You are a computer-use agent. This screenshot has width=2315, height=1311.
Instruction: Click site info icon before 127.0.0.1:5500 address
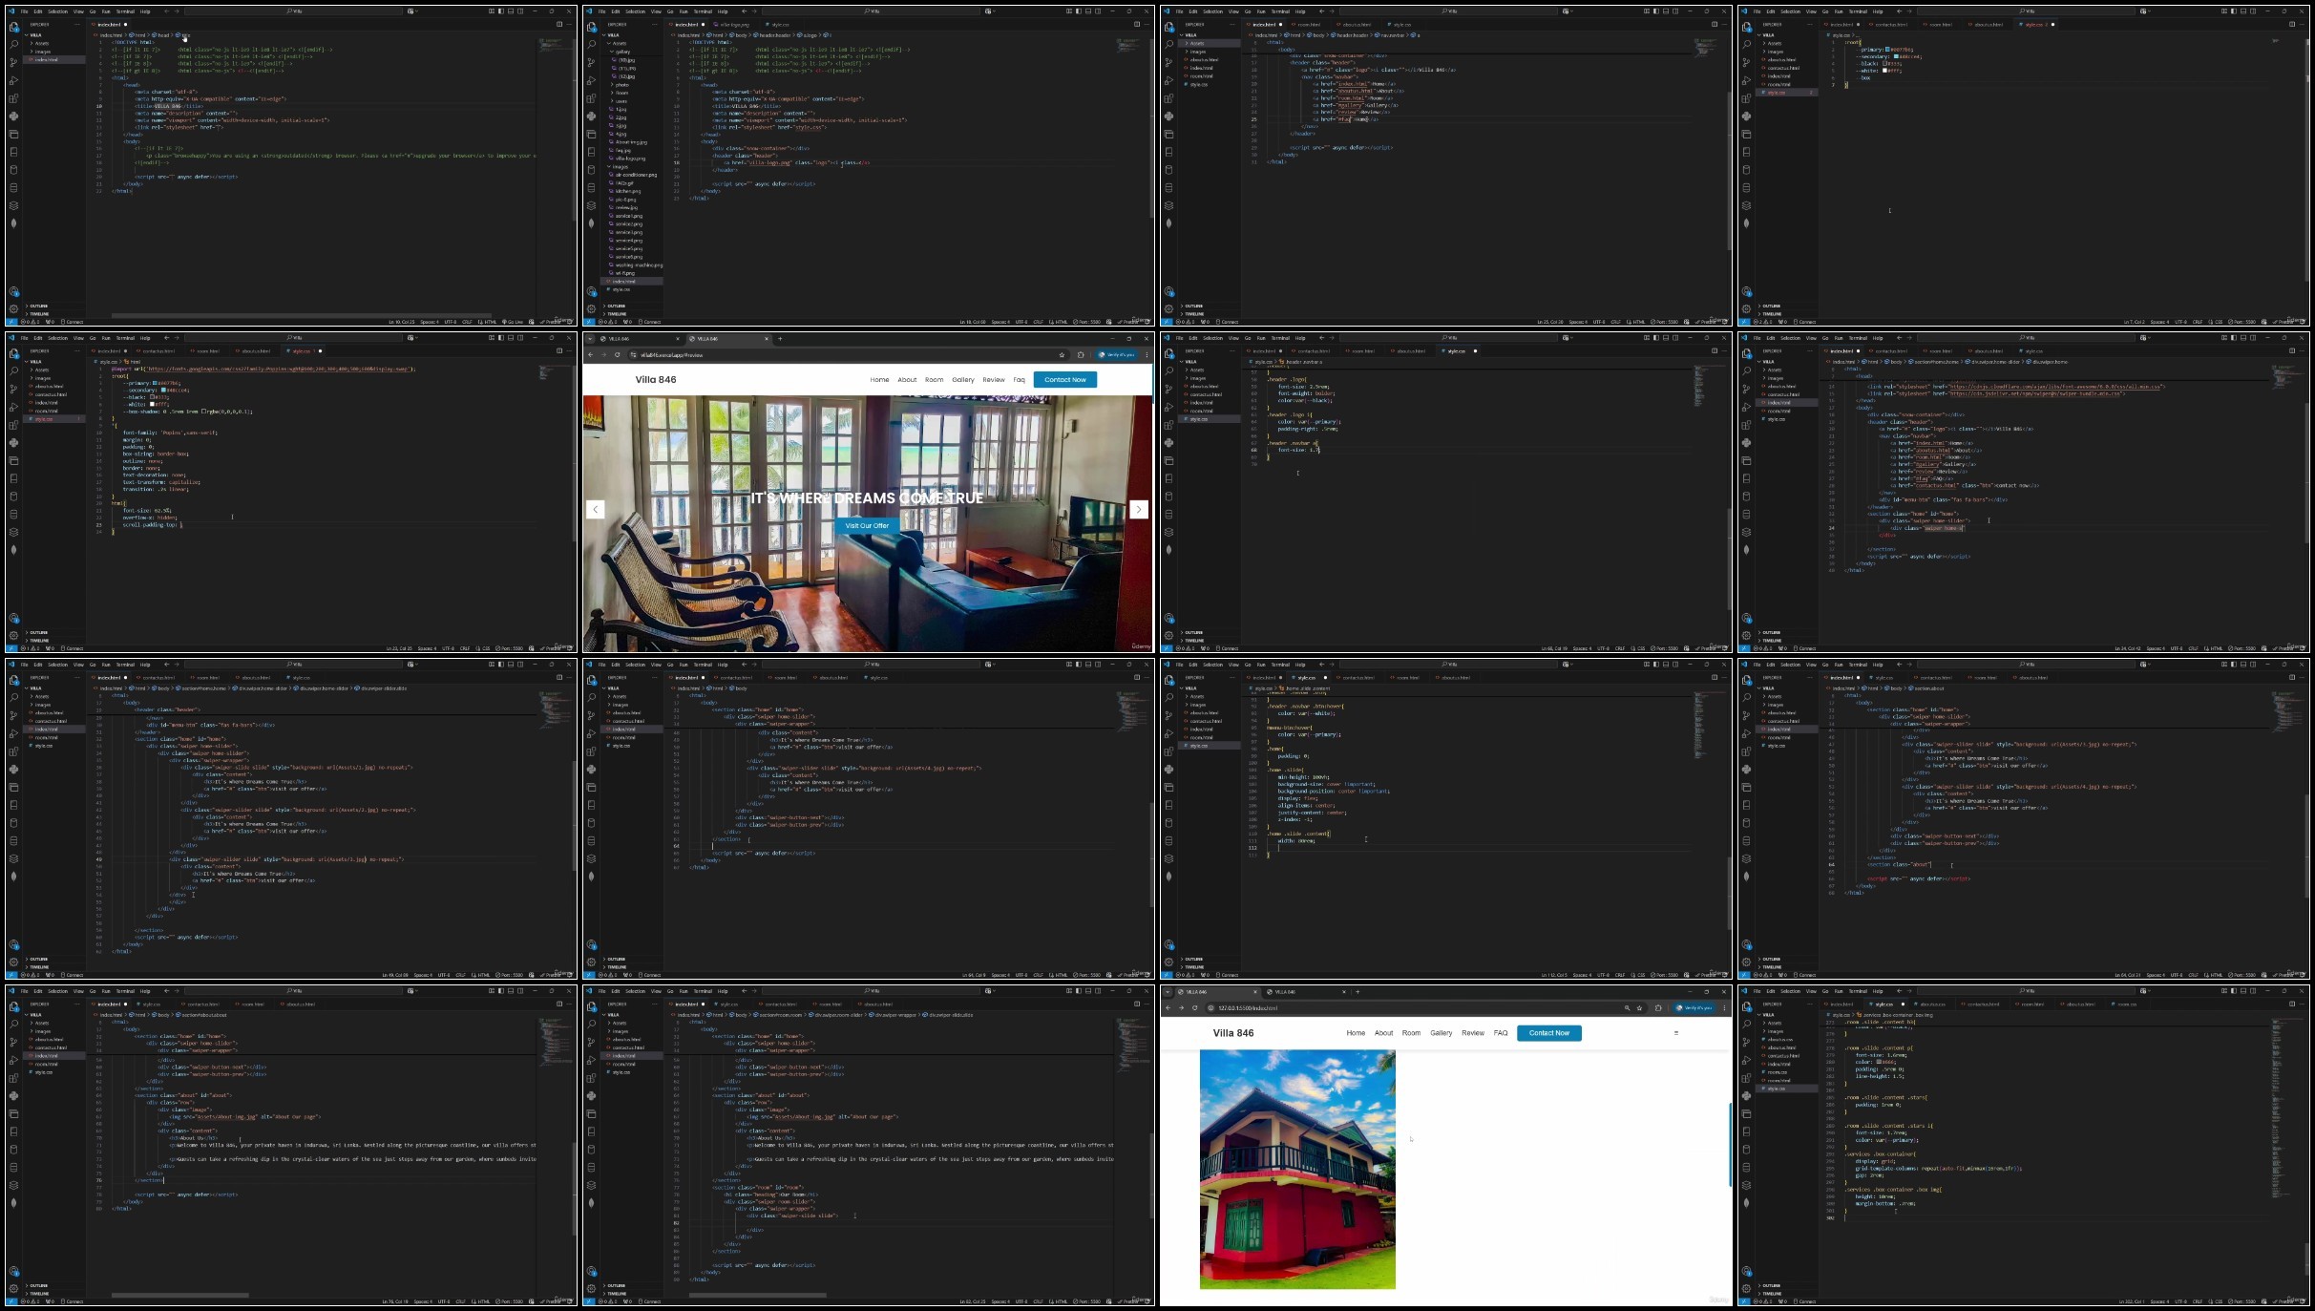coord(1210,1007)
